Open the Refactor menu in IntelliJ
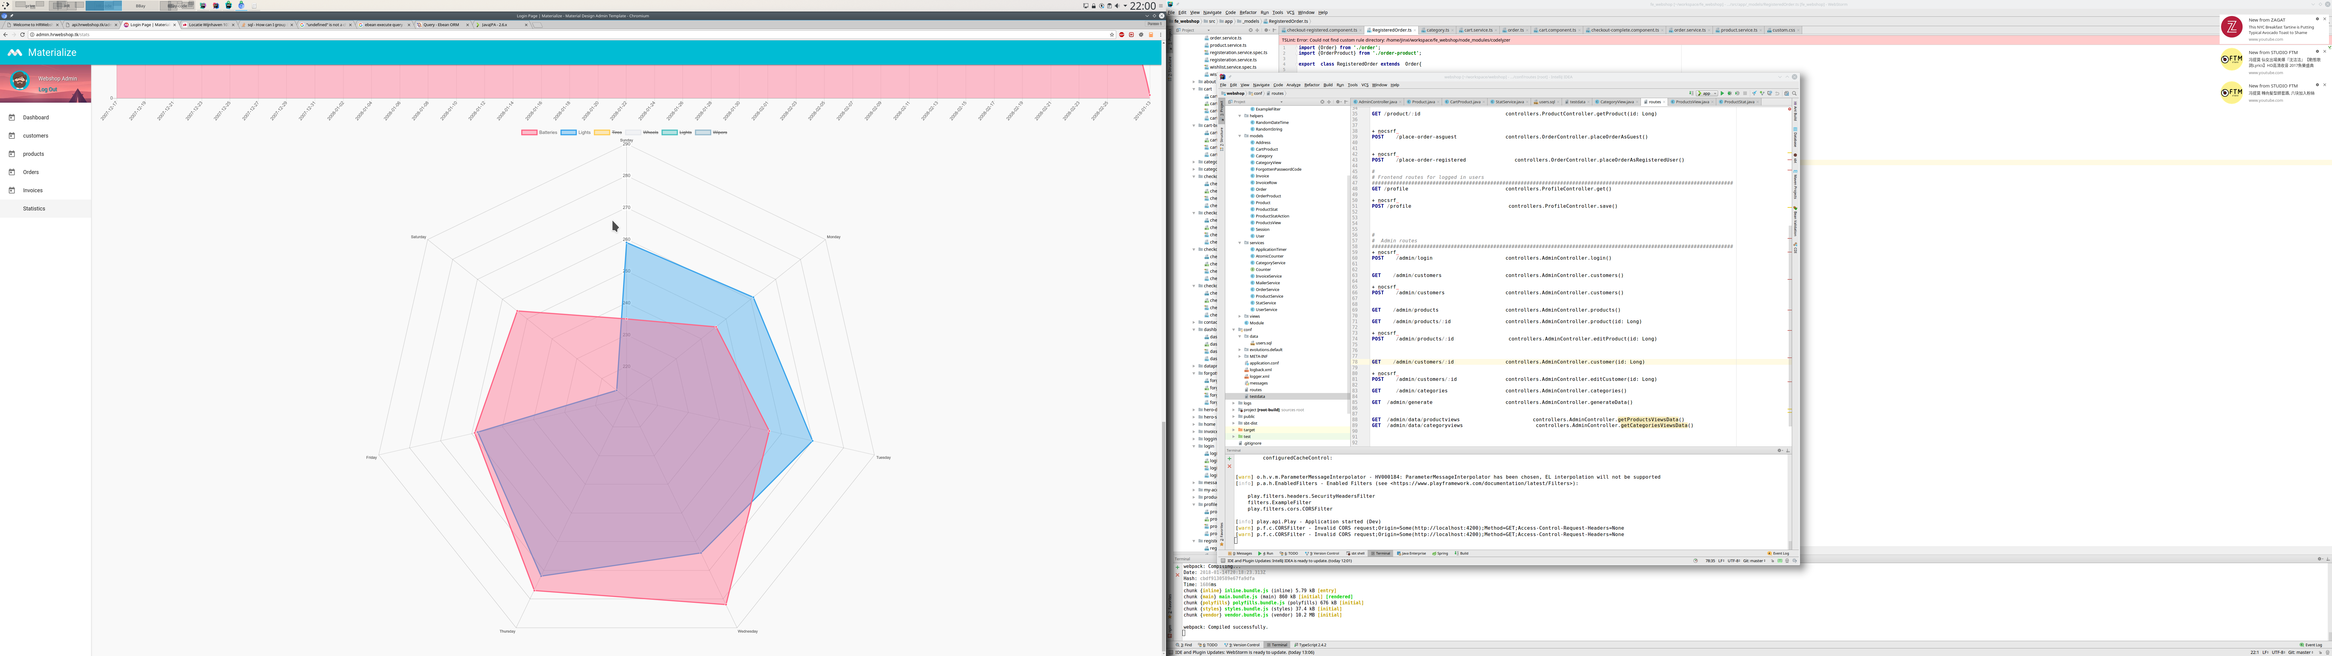This screenshot has height=656, width=2332. [x=1312, y=85]
